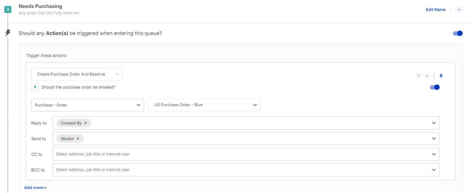Toggle off queue Actions trigger switch
Image resolution: width=472 pixels, height=193 pixels.
(458, 33)
